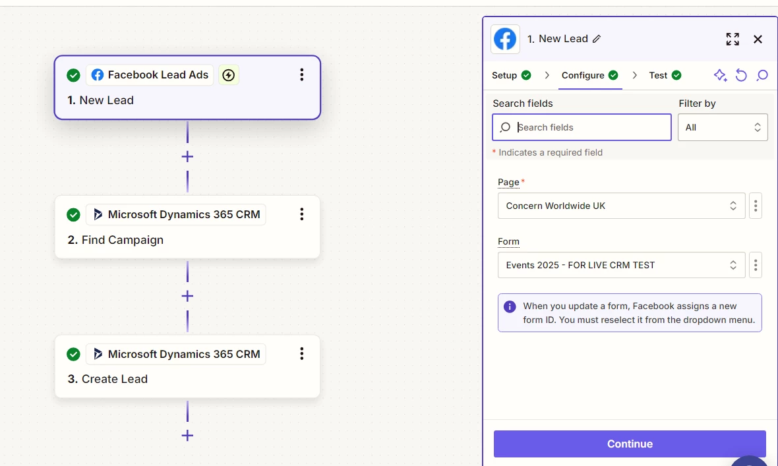This screenshot has width=778, height=466.
Task: Switch to the Configure tab
Action: coord(590,75)
